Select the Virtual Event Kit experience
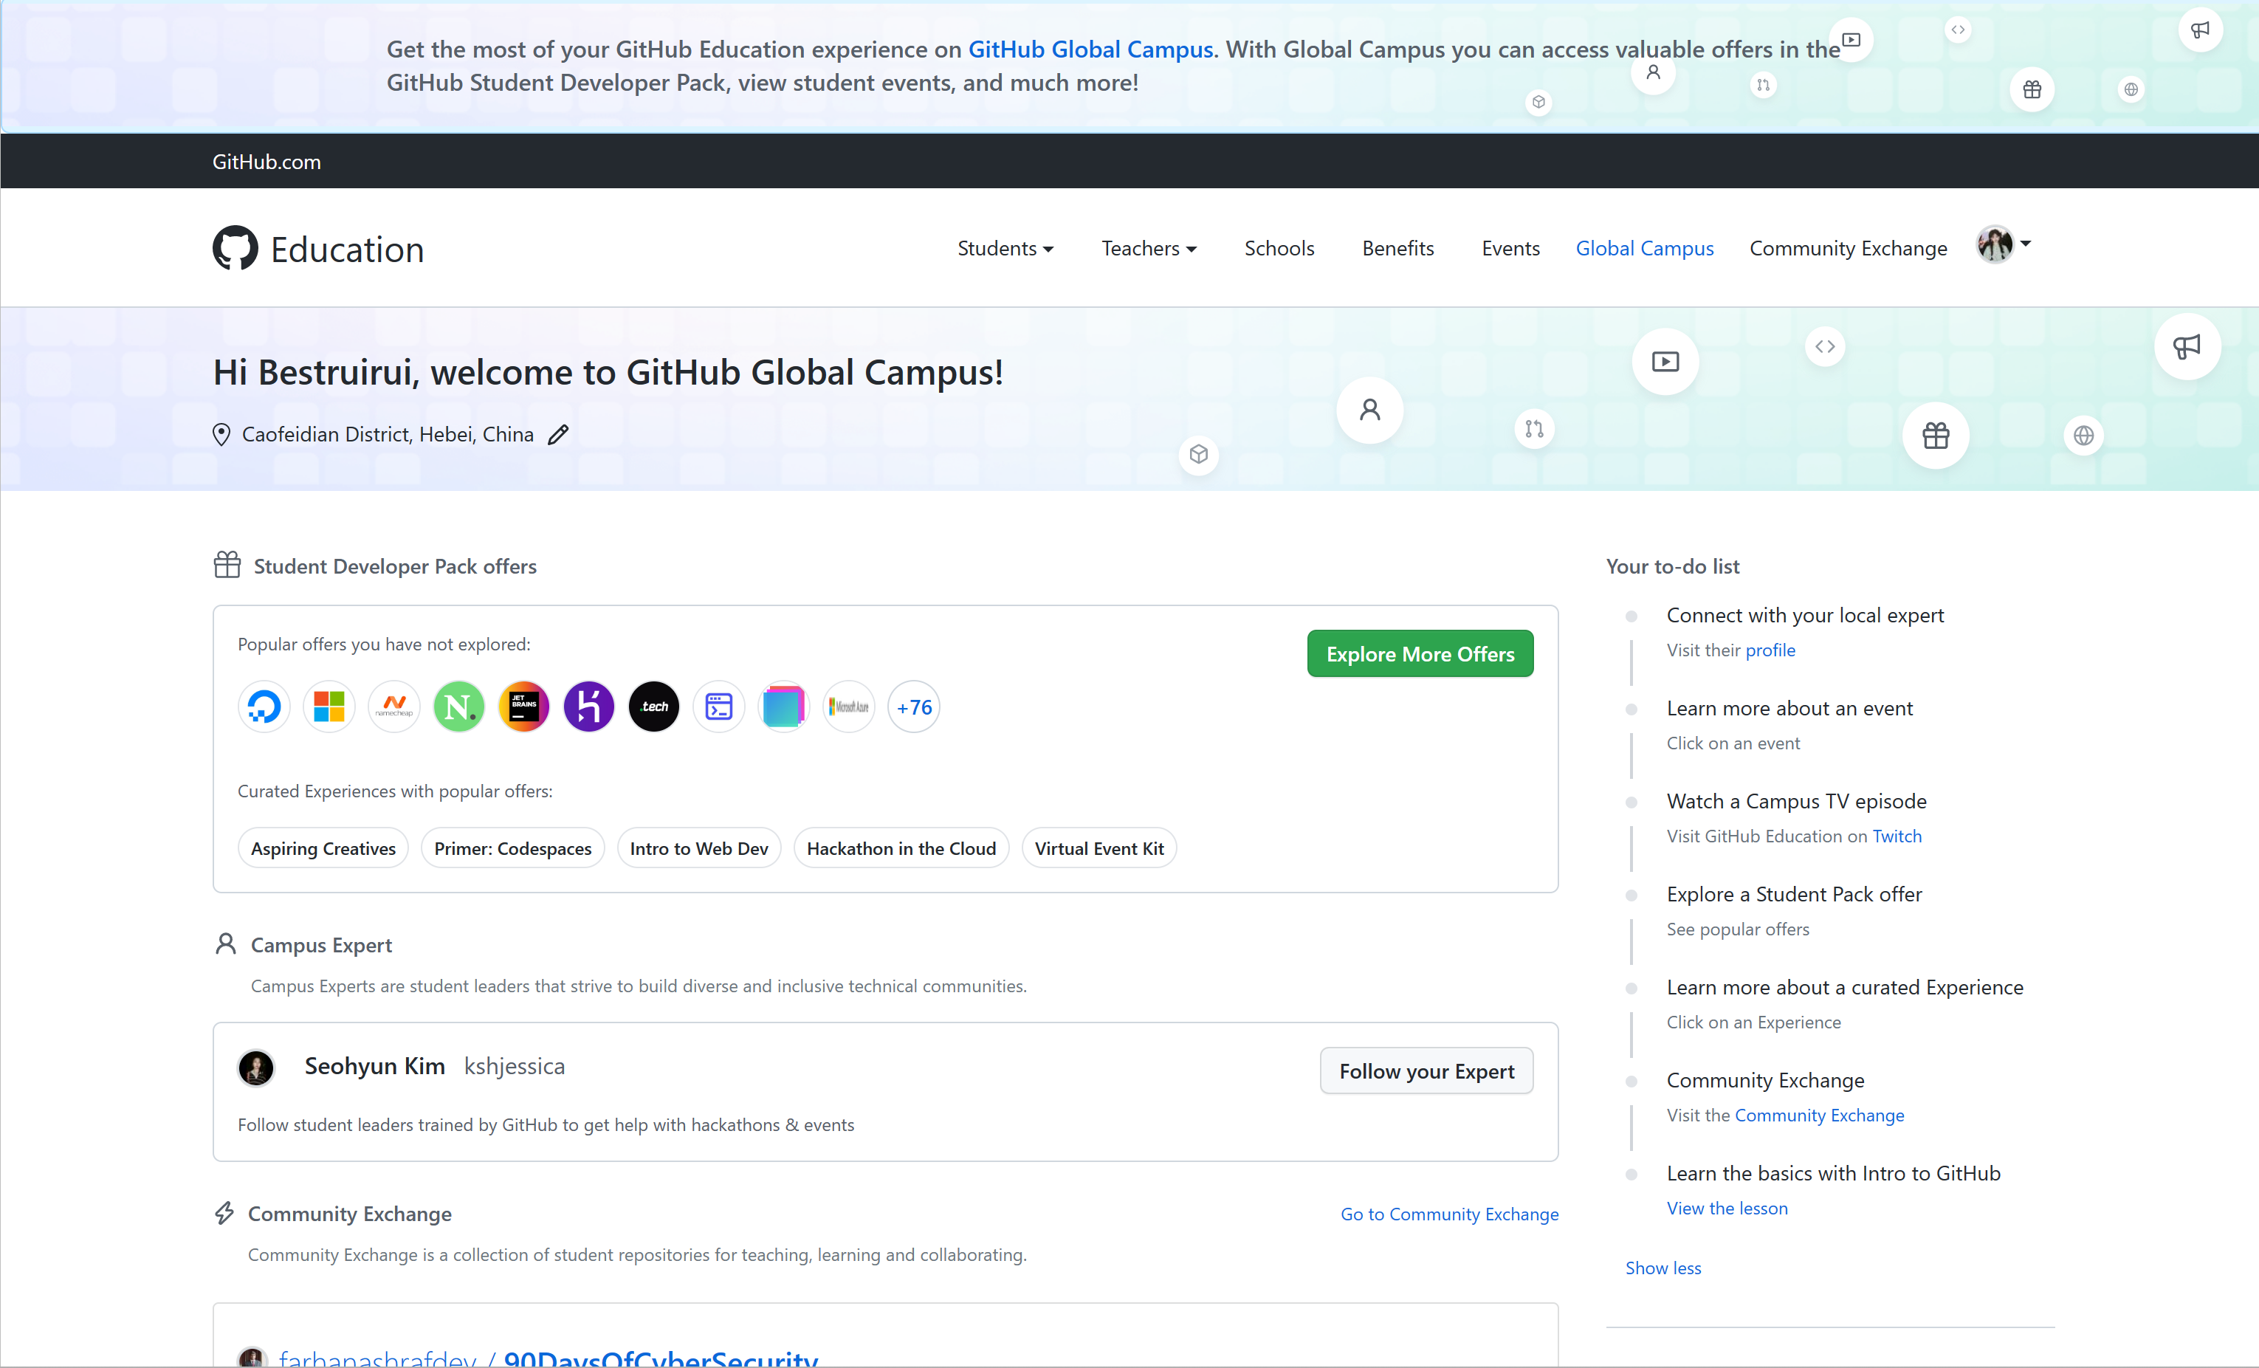The width and height of the screenshot is (2259, 1368). coord(1098,848)
